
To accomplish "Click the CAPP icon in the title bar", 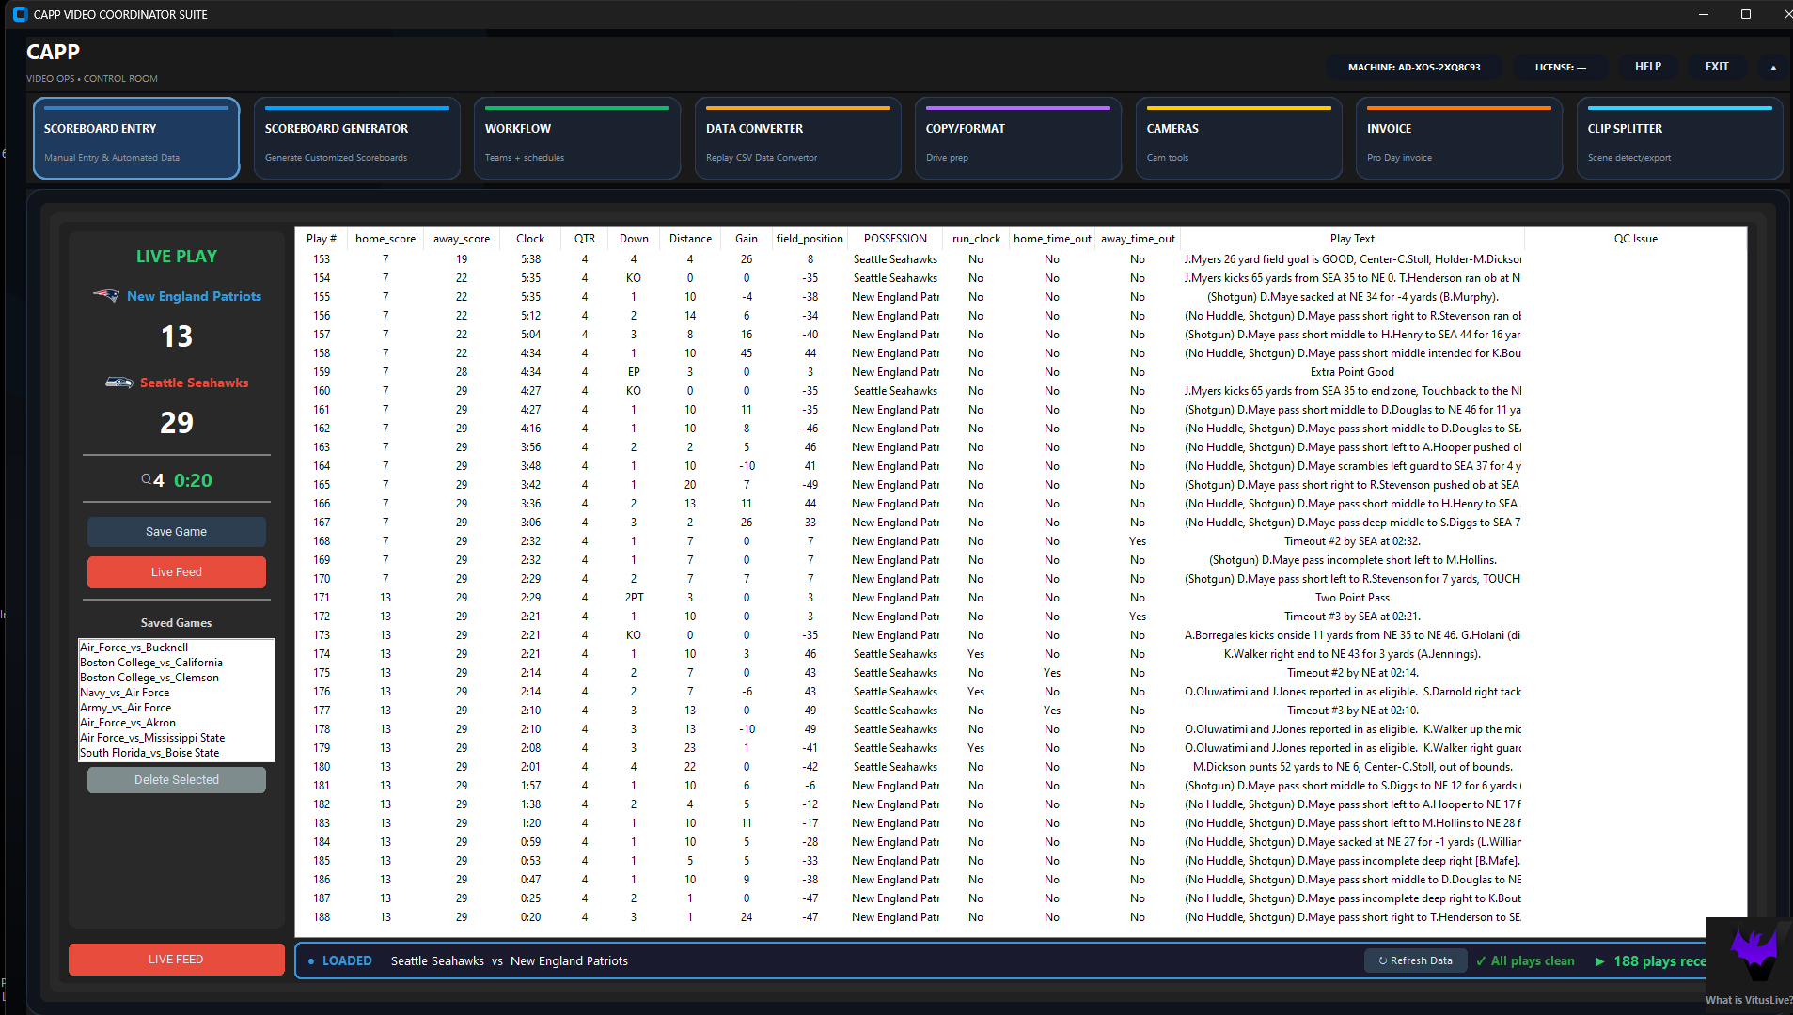I will (20, 14).
